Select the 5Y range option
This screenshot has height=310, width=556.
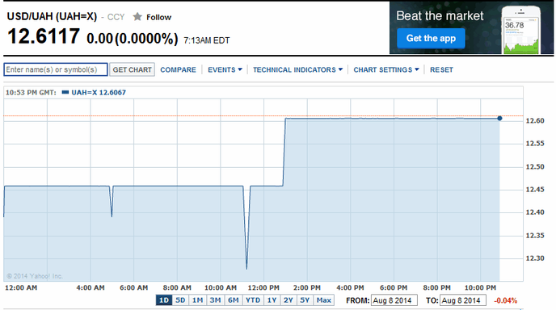pos(305,300)
